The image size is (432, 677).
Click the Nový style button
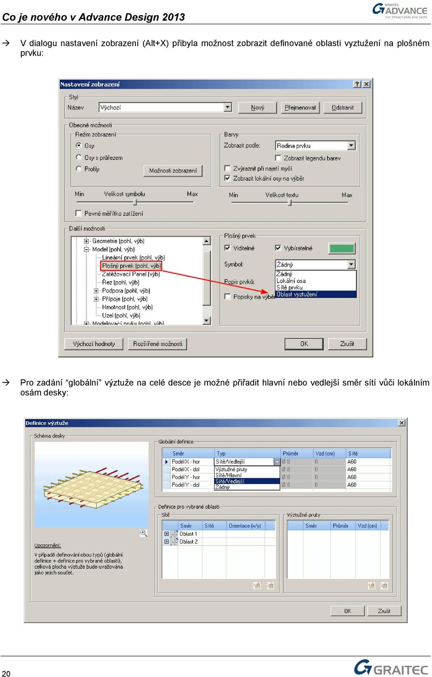coord(257,108)
